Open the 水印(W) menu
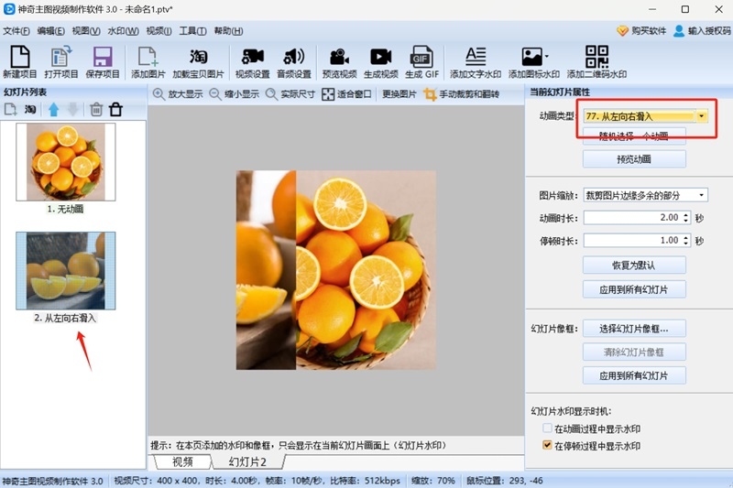 123,31
